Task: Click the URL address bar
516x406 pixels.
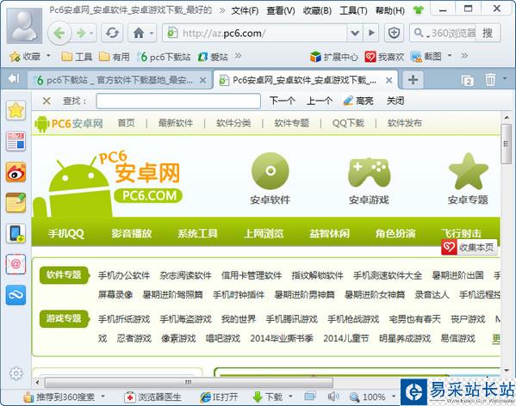Action: pyautogui.click(x=255, y=33)
